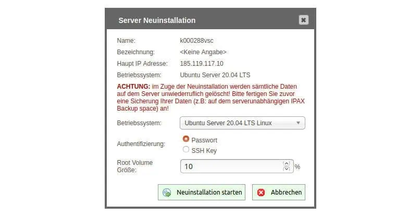This screenshot has height=216, width=409.
Task: Close the Server Neuinstallation dialog
Action: pos(304,20)
